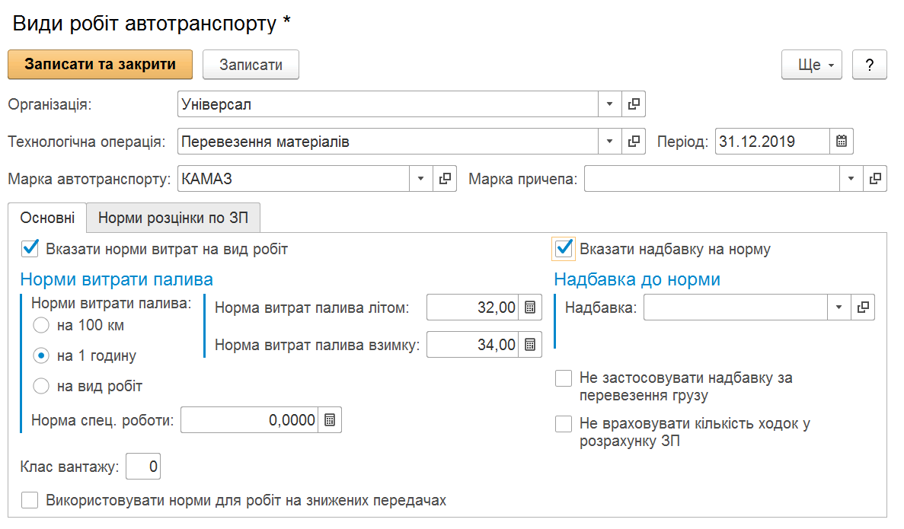Open the Технологічна операція record icon
The width and height of the screenshot is (904, 529).
(x=634, y=141)
